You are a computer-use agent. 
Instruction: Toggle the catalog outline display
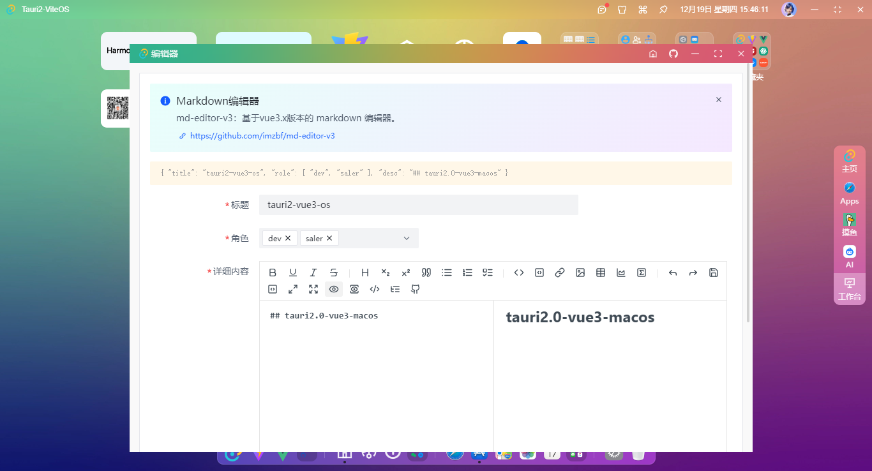pyautogui.click(x=395, y=289)
